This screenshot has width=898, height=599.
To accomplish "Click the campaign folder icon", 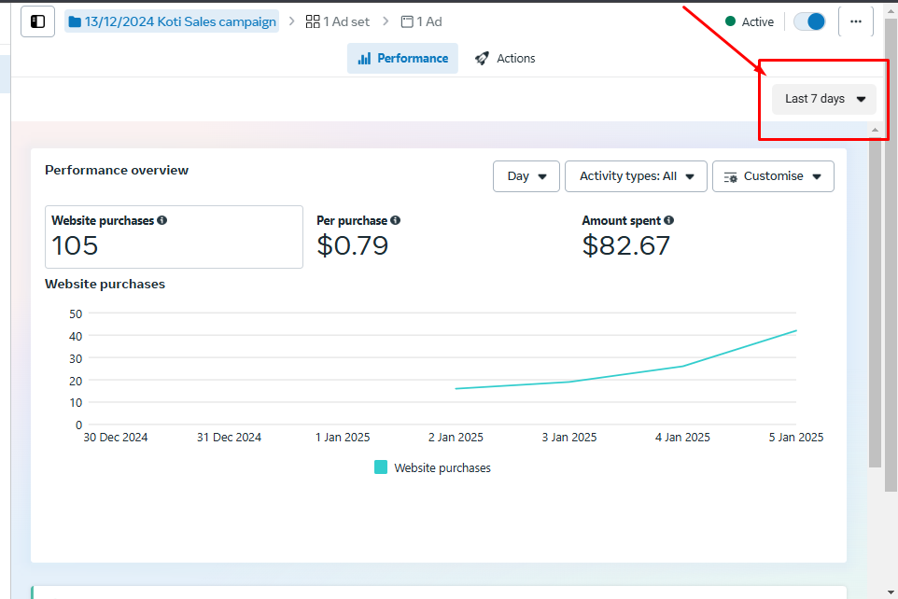I will click(x=75, y=21).
